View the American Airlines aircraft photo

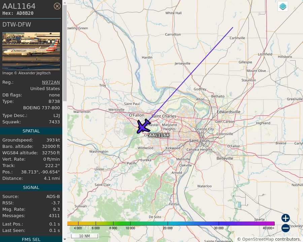[x=31, y=51]
